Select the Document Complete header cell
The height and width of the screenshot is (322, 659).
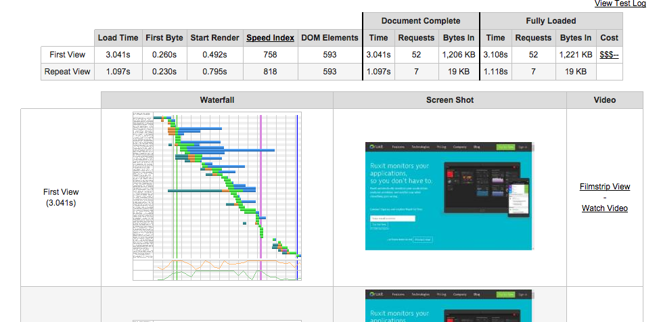click(421, 21)
